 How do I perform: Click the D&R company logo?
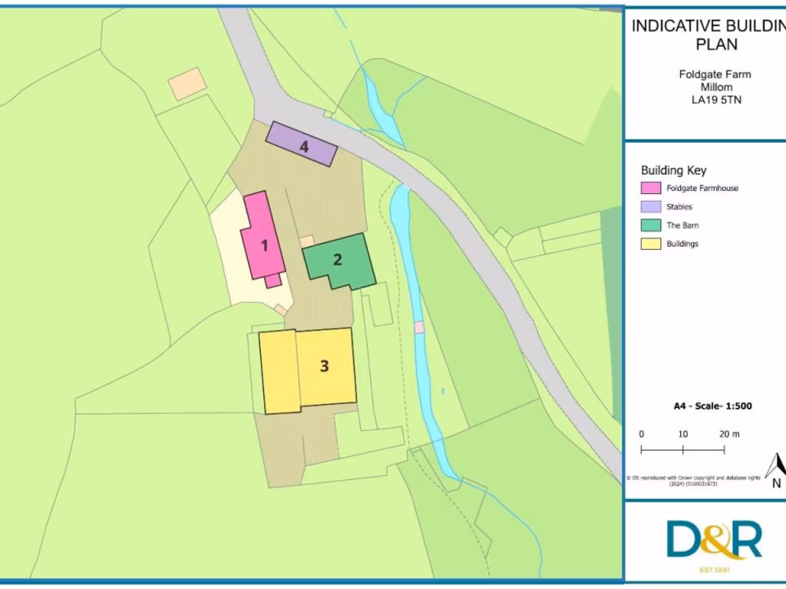(x=714, y=541)
